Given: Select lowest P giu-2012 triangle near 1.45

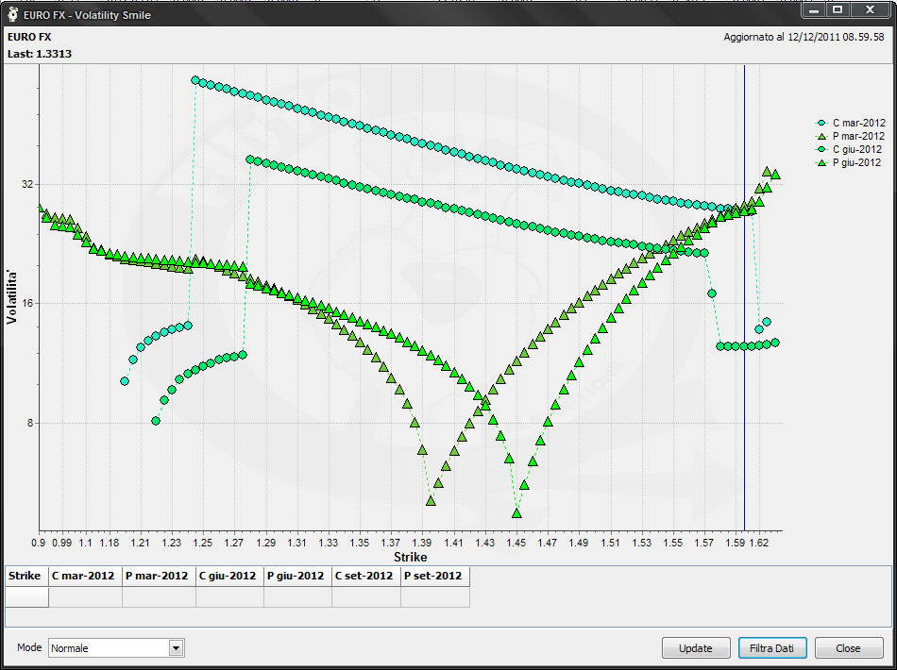Looking at the screenshot, I should [517, 513].
